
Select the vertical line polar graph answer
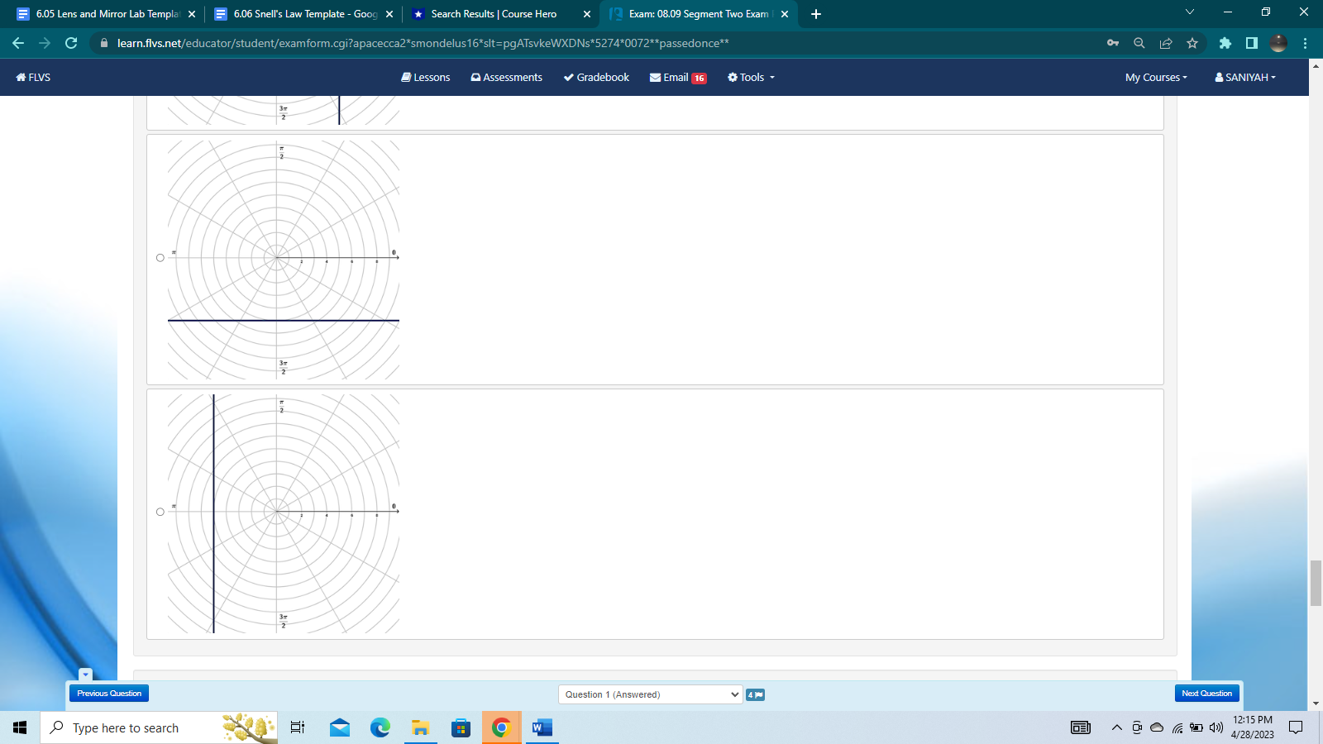click(x=160, y=512)
